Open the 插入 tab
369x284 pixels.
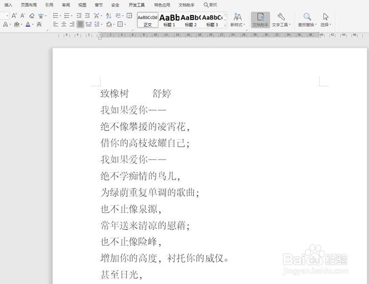click(8, 5)
